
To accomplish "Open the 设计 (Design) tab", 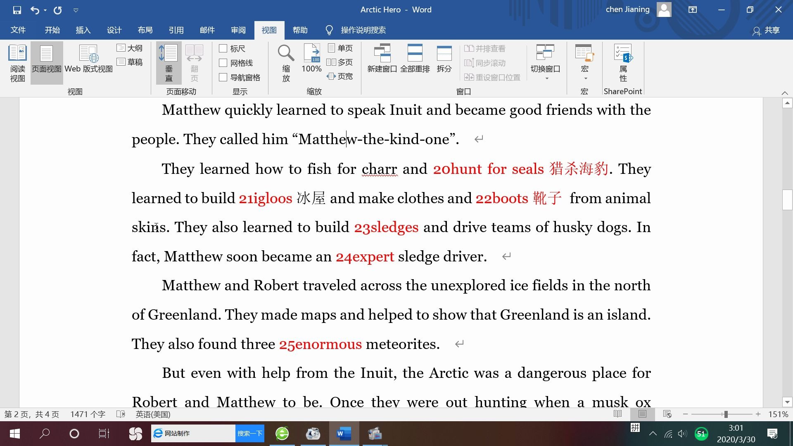I will coord(114,30).
